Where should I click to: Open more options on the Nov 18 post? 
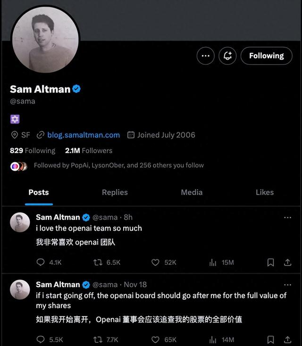(287, 285)
